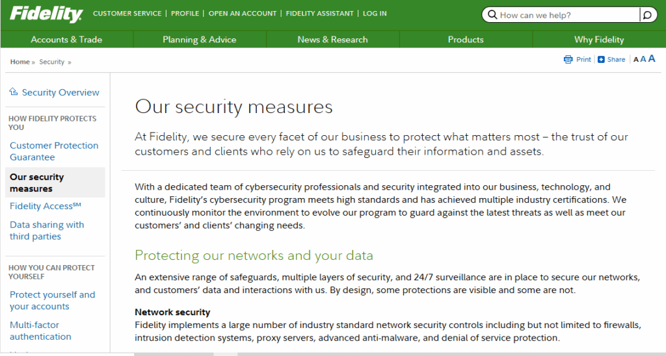Select the largest text size A
This screenshot has height=356, width=666.
coord(652,58)
